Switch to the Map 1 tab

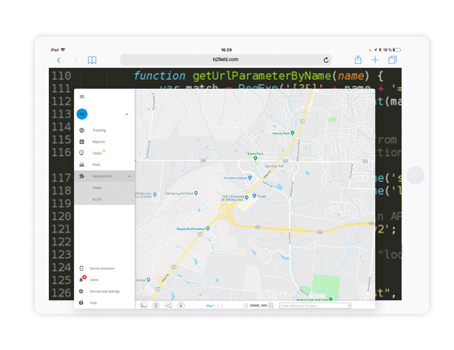211,306
